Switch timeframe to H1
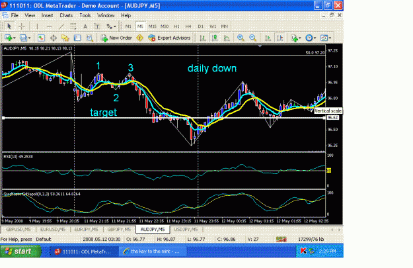Screen dimensions: 413x268 click(x=176, y=26)
